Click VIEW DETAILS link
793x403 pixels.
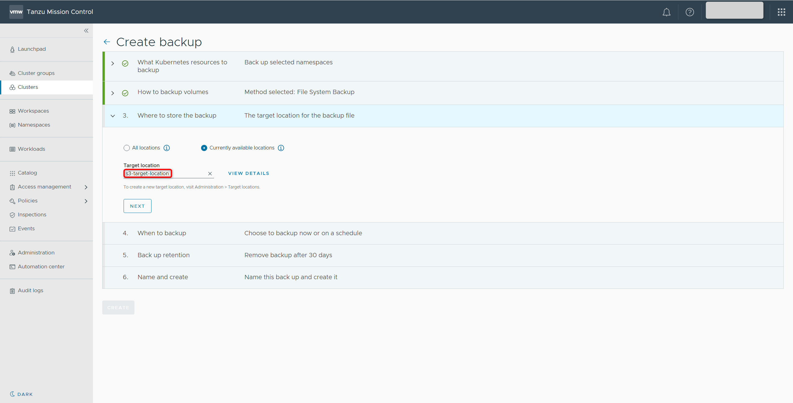click(248, 173)
